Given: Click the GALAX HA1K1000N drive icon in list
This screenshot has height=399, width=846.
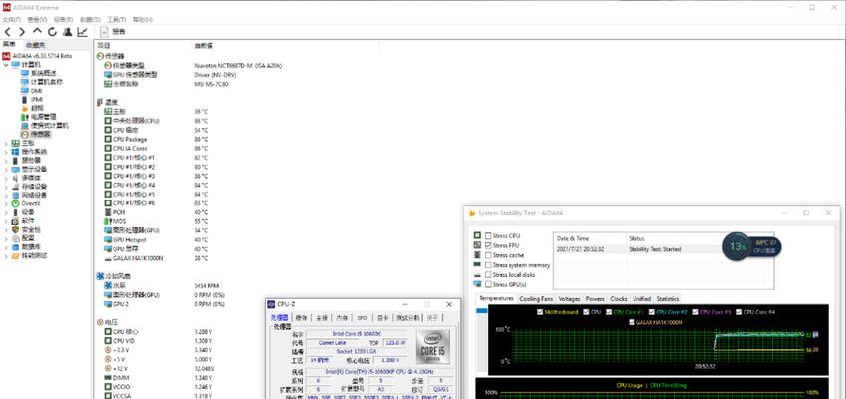Looking at the screenshot, I should [108, 258].
